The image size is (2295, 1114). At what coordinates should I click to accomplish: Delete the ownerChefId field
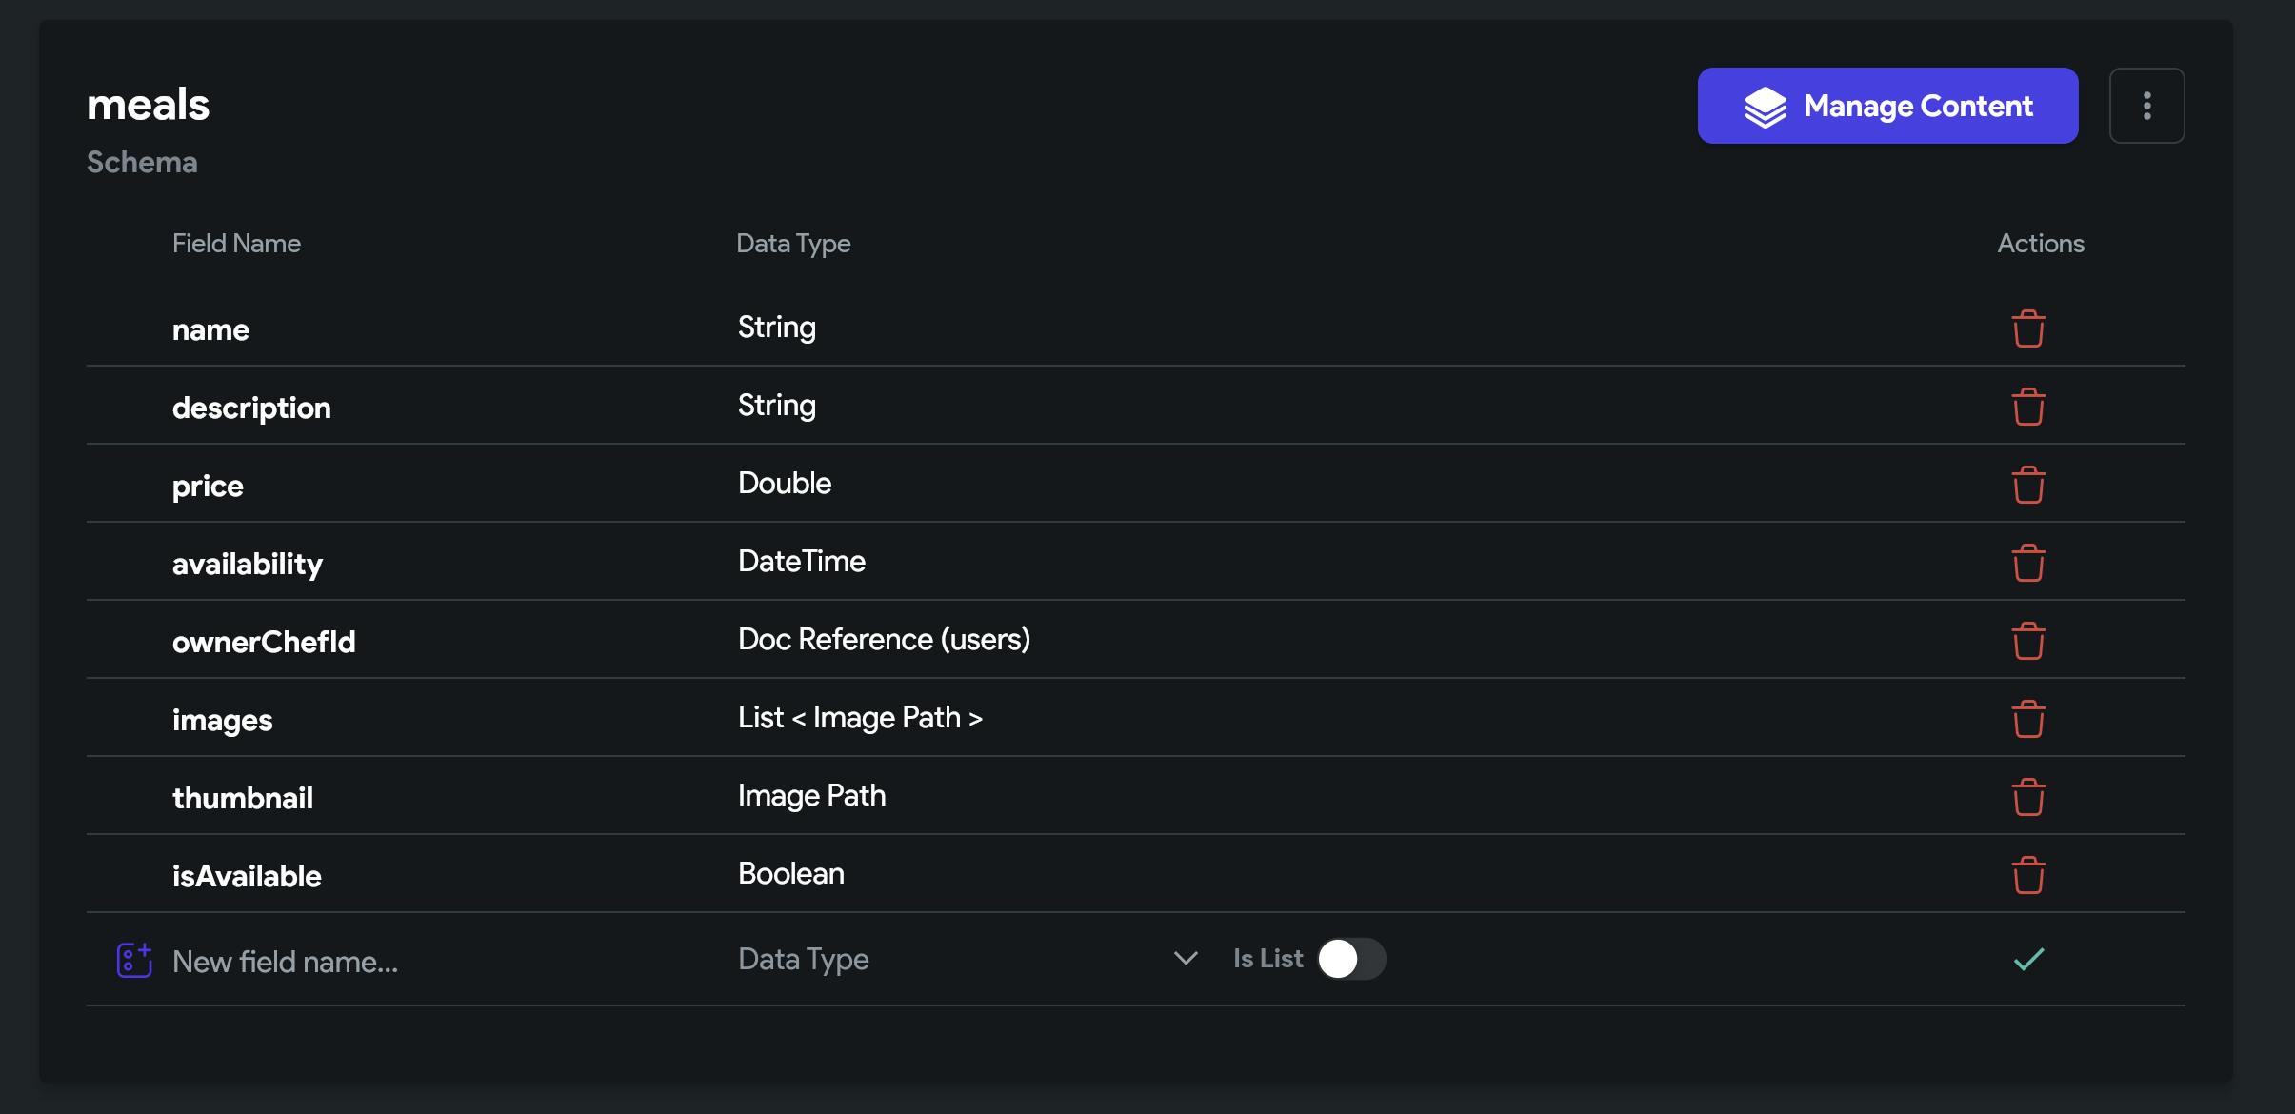click(x=2028, y=641)
